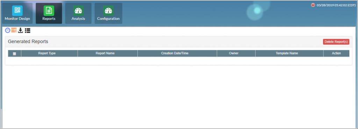This screenshot has width=358, height=129.
Task: Click the Action column header
Action: (x=337, y=53)
